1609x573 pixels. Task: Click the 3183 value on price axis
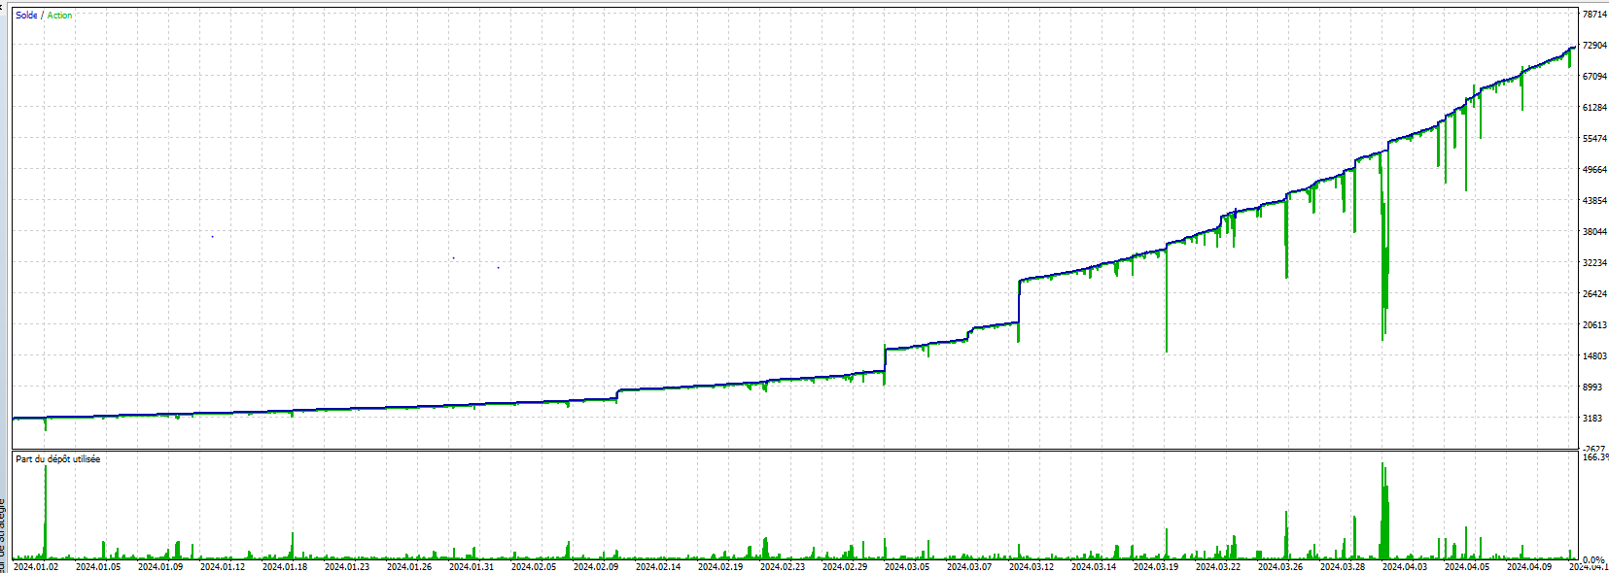pyautogui.click(x=1592, y=419)
